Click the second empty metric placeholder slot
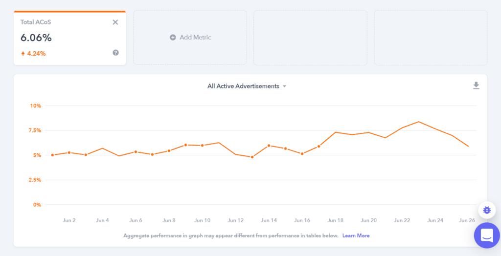 [310, 38]
